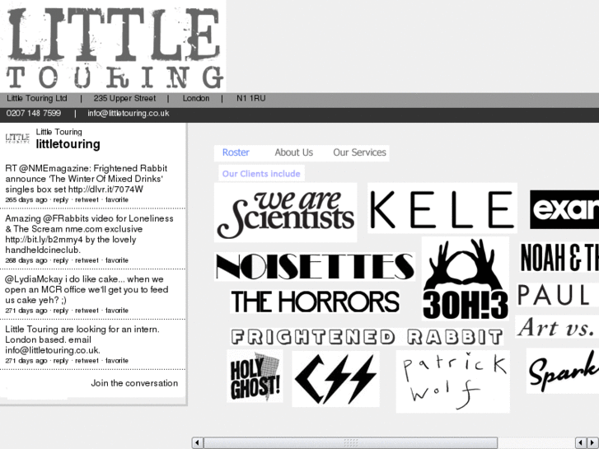Click The Horrors logo
The width and height of the screenshot is (599, 449).
point(316,302)
